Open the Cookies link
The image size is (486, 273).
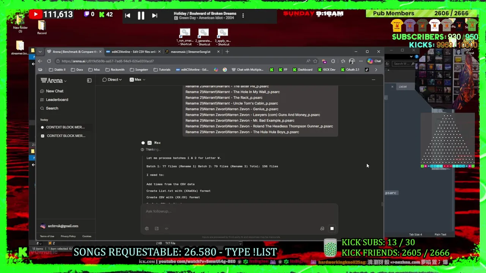click(x=87, y=236)
